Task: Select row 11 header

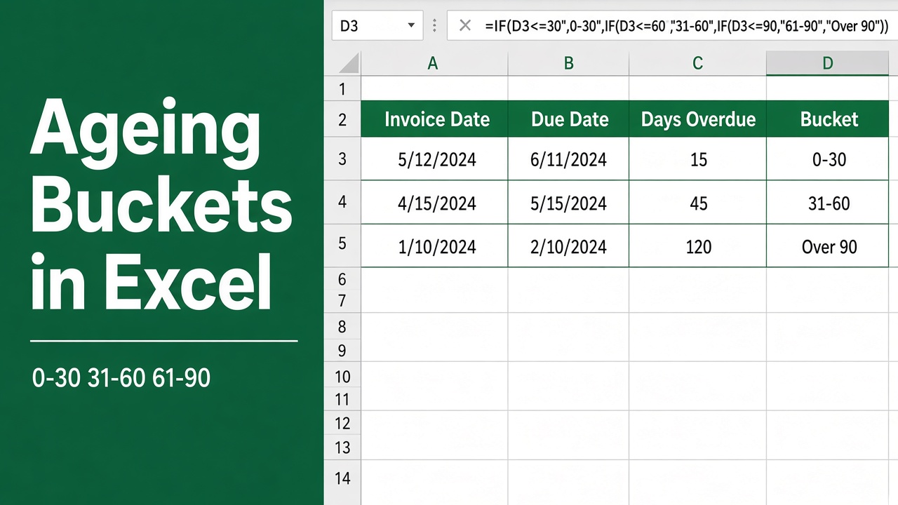Action: pos(342,399)
